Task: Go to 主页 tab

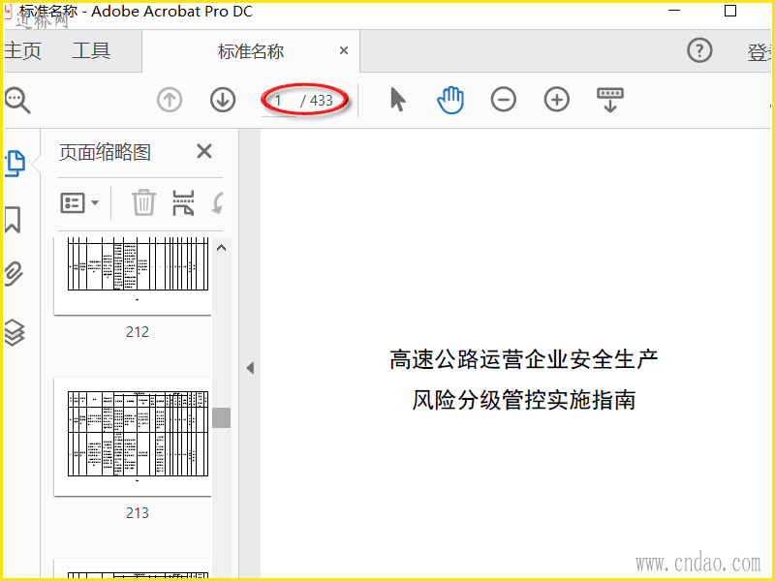Action: 22,51
